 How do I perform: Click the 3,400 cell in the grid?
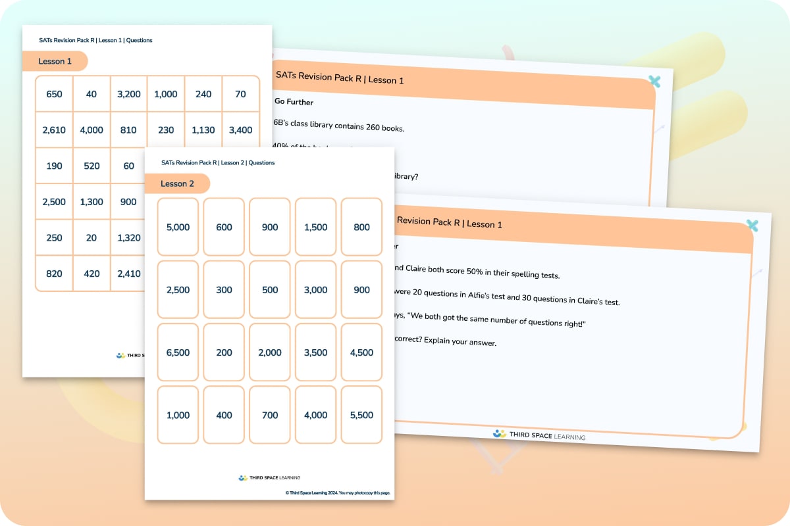point(241,130)
